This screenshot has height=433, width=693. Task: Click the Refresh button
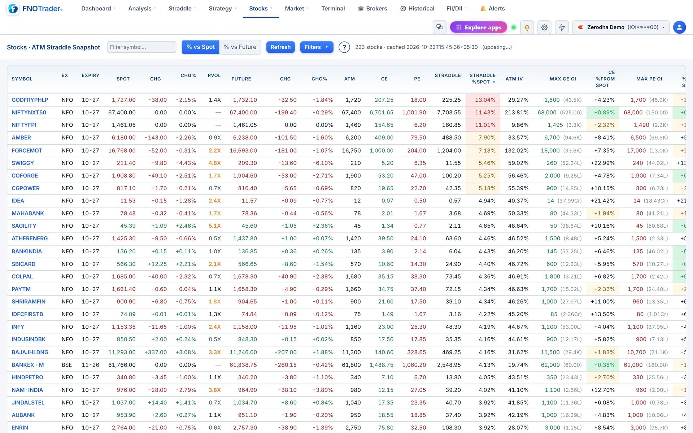280,47
